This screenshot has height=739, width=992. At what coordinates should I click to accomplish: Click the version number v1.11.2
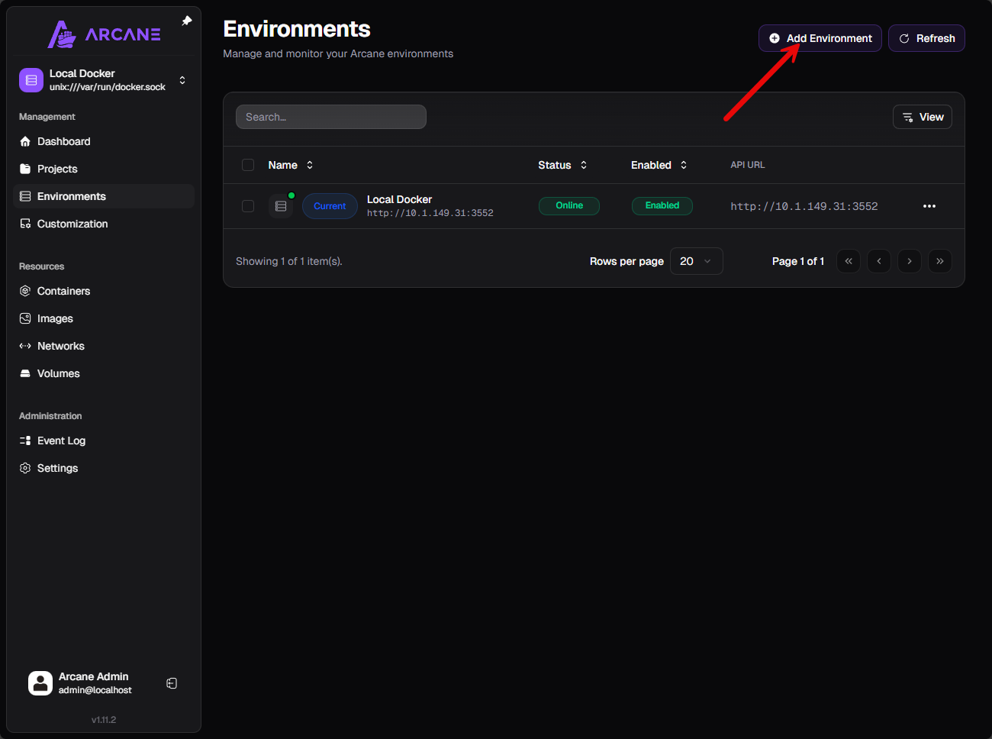coord(104,720)
